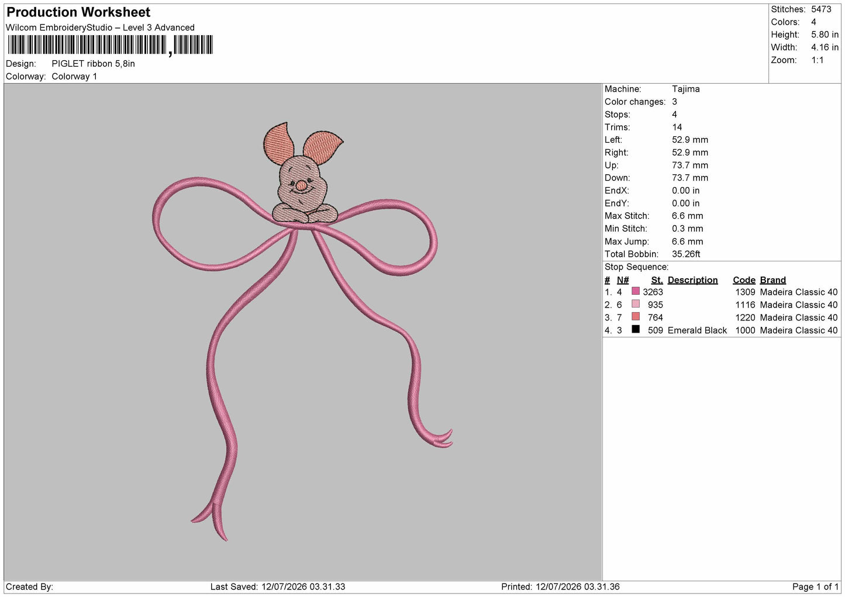Click the pink 3263 color swatch
Viewport: 845px width, 597px height.
point(636,291)
